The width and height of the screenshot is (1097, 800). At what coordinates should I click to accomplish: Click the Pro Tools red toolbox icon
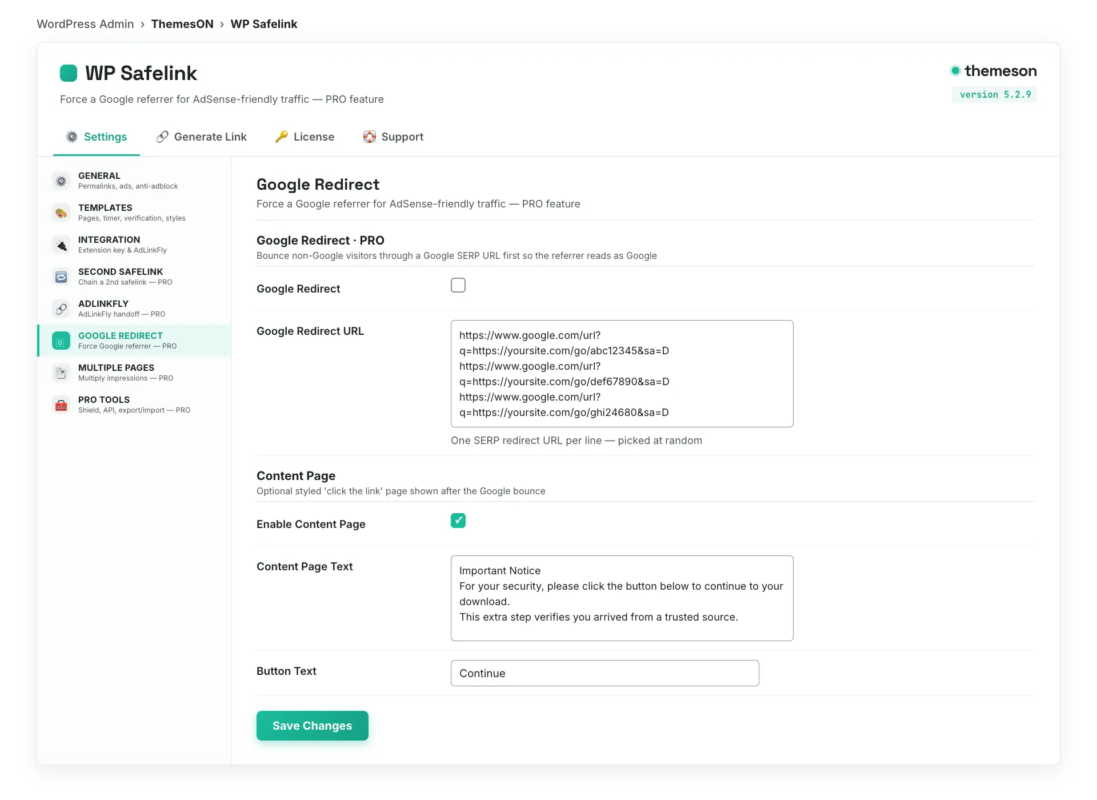tap(61, 405)
